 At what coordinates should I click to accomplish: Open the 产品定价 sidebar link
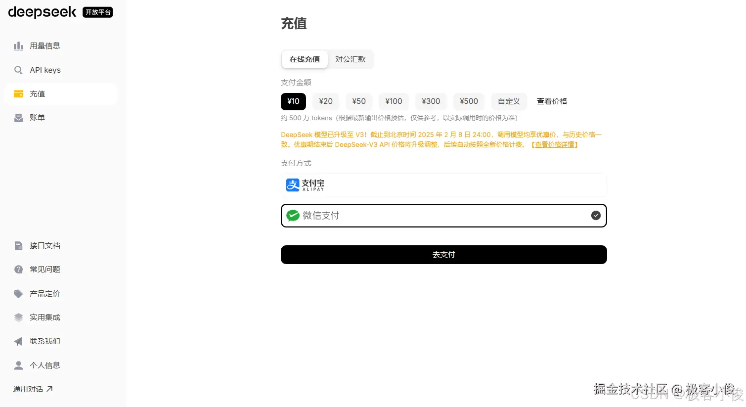(x=61, y=294)
